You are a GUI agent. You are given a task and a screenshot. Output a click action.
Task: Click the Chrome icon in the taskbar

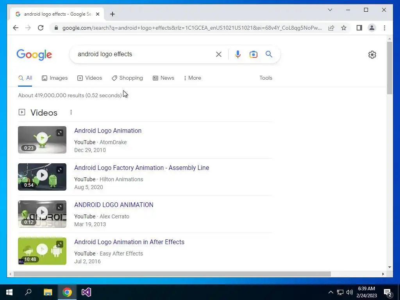(67, 292)
